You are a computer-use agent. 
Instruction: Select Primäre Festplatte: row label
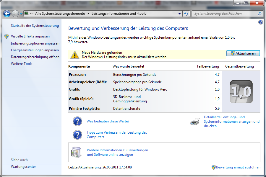[85, 109]
